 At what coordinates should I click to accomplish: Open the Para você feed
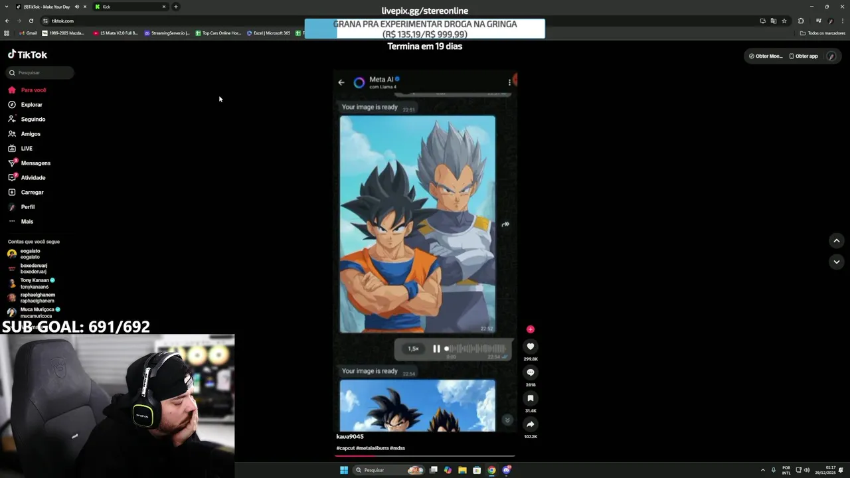[27, 90]
